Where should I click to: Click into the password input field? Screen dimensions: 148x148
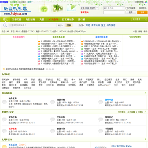tap(114, 12)
